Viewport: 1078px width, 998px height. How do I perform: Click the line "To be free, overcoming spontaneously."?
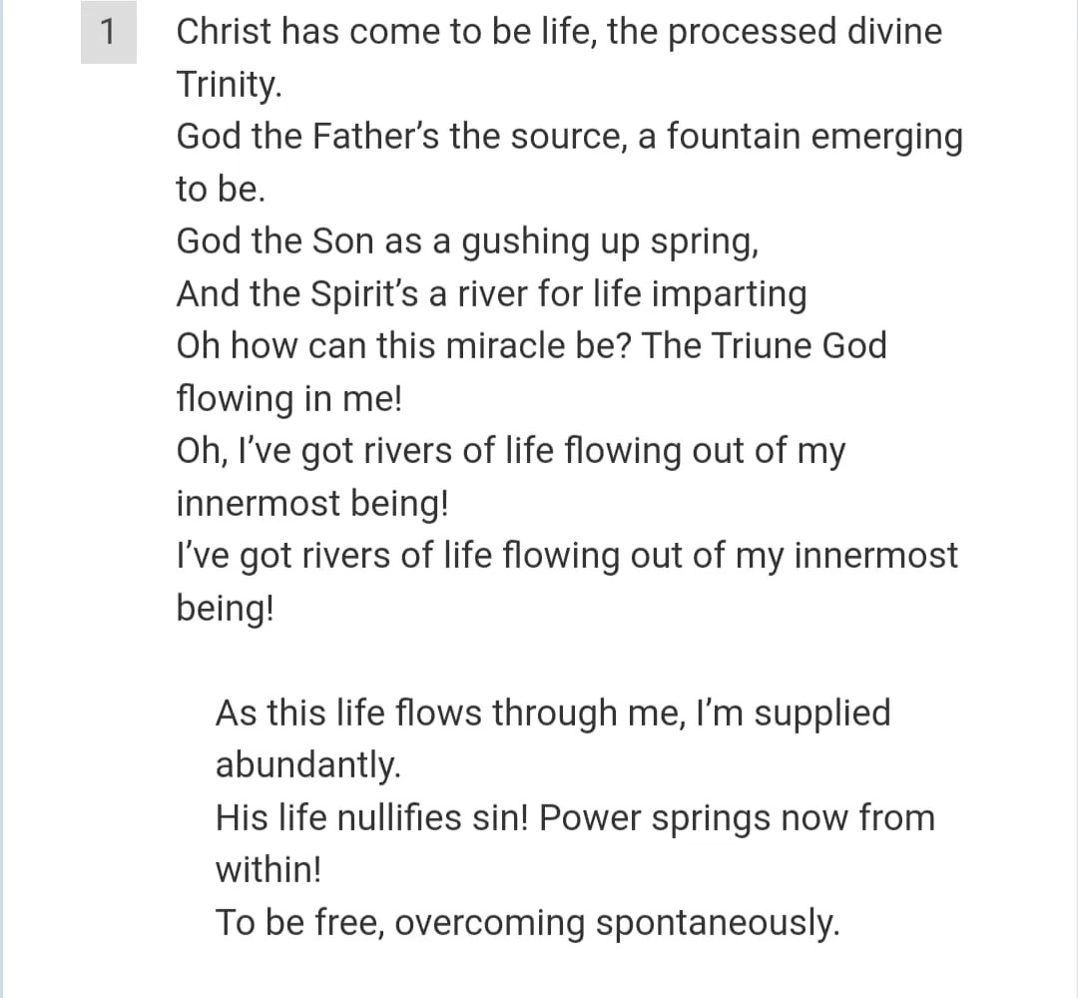click(x=527, y=923)
